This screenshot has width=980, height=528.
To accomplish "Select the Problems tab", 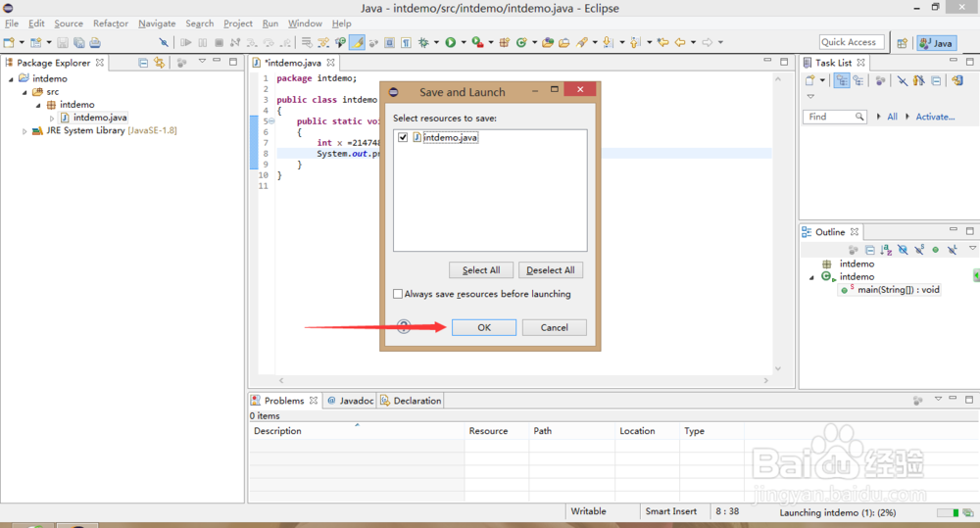I will [x=284, y=401].
